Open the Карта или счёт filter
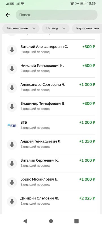 pos(87,28)
